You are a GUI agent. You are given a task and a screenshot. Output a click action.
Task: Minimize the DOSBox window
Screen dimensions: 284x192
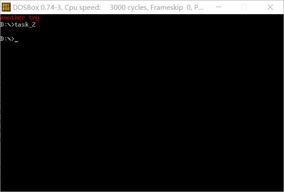[x=219, y=7]
